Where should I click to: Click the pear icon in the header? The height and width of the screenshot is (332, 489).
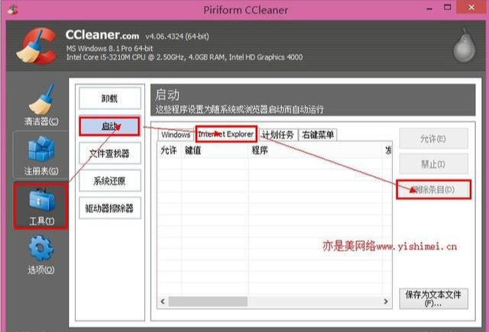pos(465,46)
